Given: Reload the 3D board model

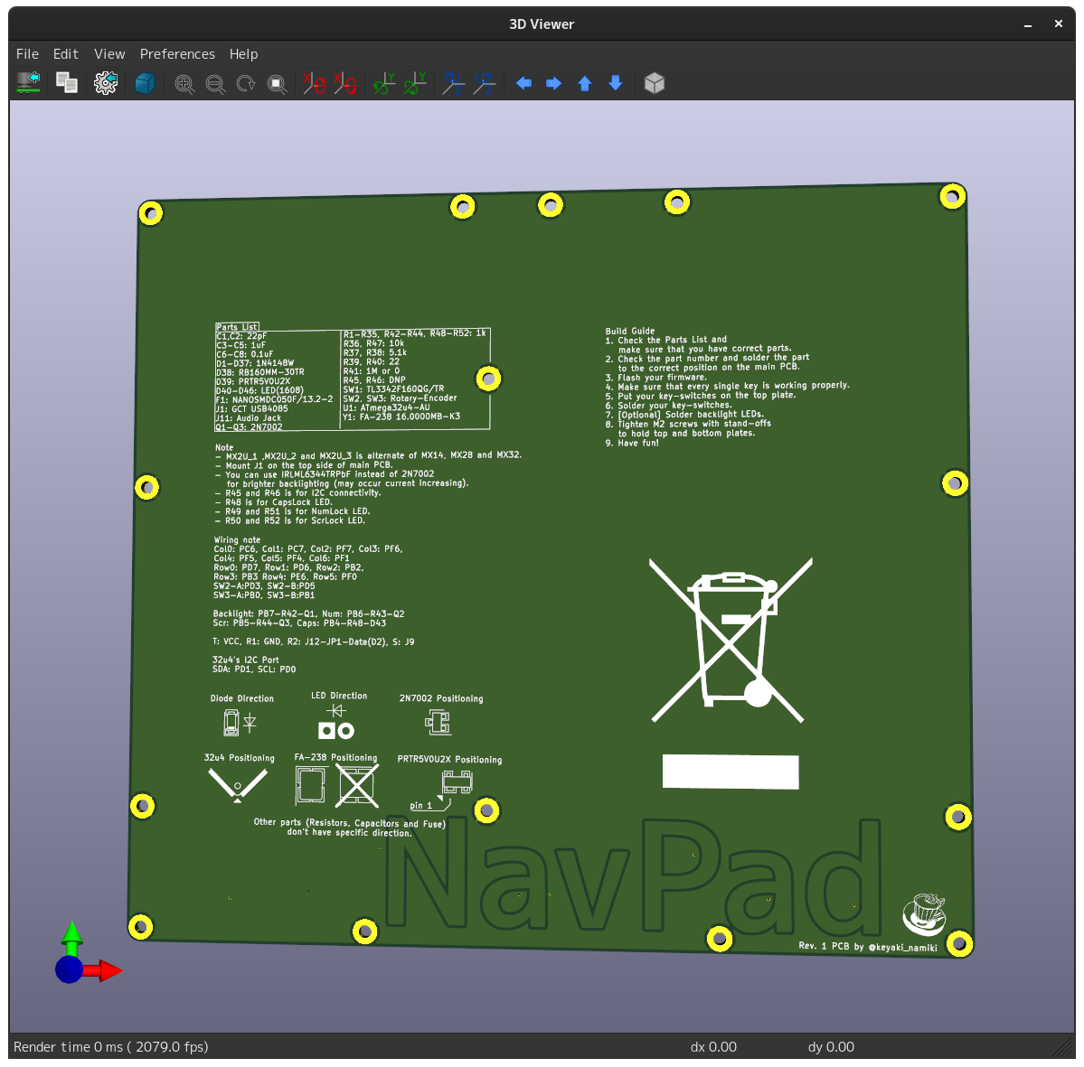Looking at the screenshot, I should pos(28,82).
